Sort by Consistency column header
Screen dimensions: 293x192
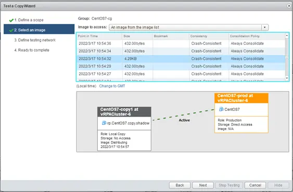point(209,36)
